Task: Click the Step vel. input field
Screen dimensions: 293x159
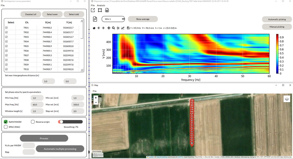Action: click(x=78, y=111)
